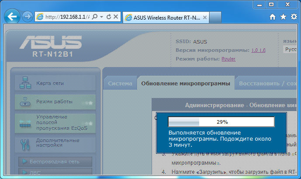The height and width of the screenshot is (179, 301).
Task: Click the Refresh icon in address bar
Action: [x=109, y=17]
